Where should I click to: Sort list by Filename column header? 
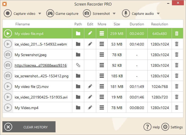tap(23, 24)
